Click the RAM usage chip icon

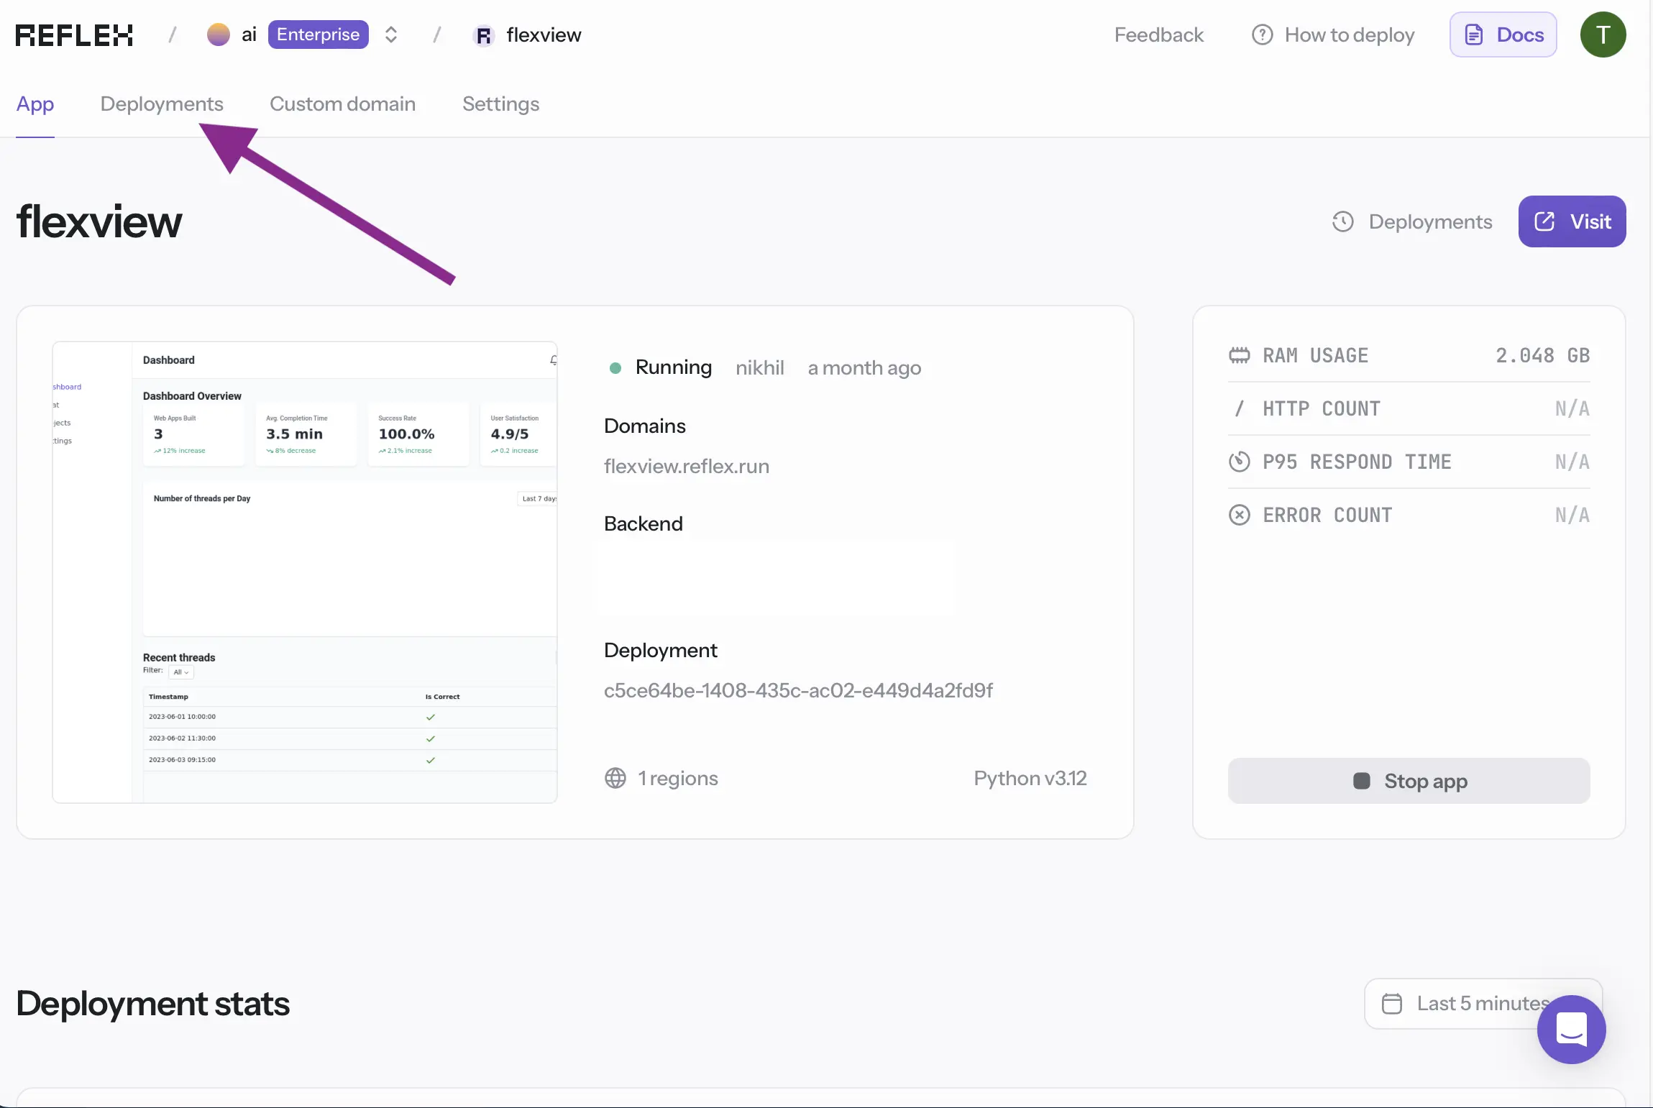tap(1239, 355)
